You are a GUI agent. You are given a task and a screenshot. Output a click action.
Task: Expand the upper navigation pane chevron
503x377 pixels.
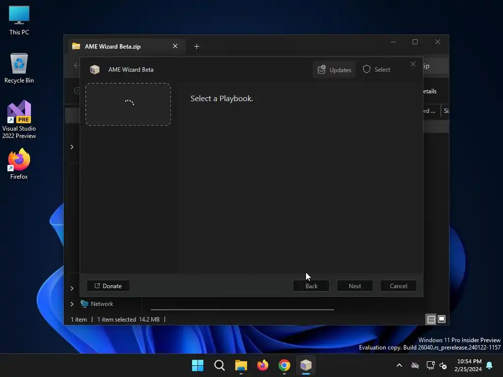[72, 147]
